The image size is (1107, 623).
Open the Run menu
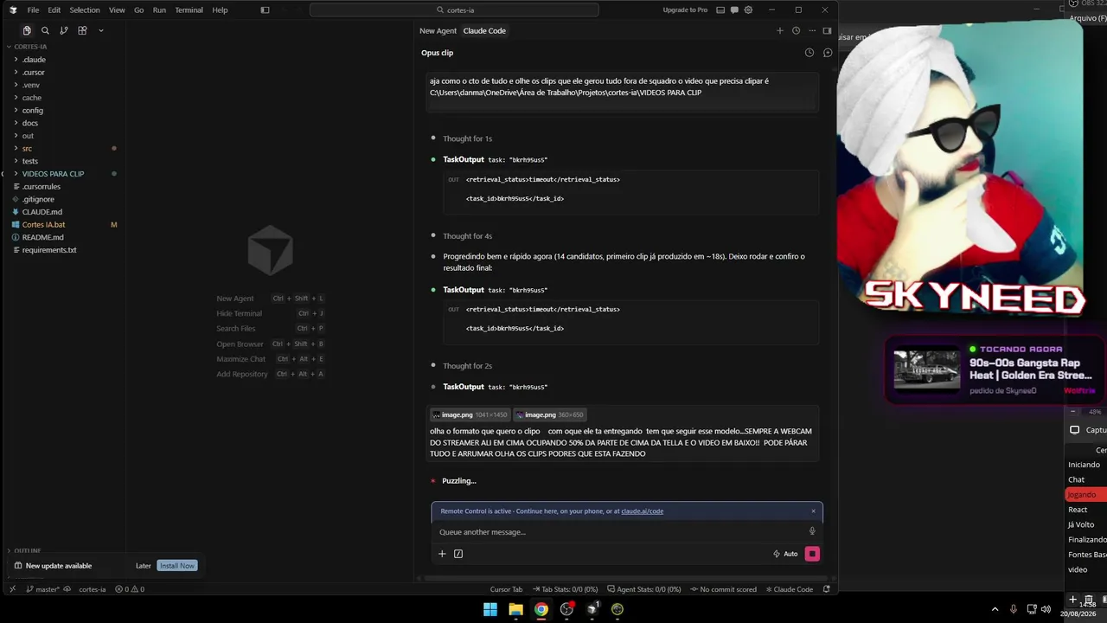[x=159, y=10]
